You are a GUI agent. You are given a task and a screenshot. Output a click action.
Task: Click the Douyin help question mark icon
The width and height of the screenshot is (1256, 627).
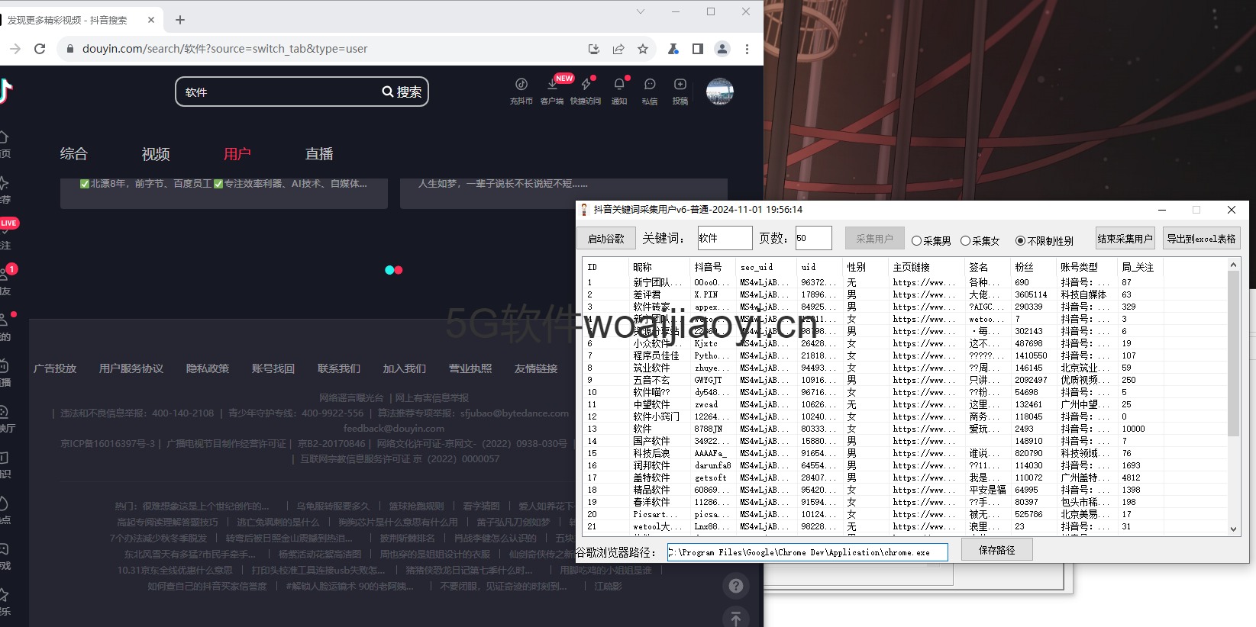(x=736, y=586)
